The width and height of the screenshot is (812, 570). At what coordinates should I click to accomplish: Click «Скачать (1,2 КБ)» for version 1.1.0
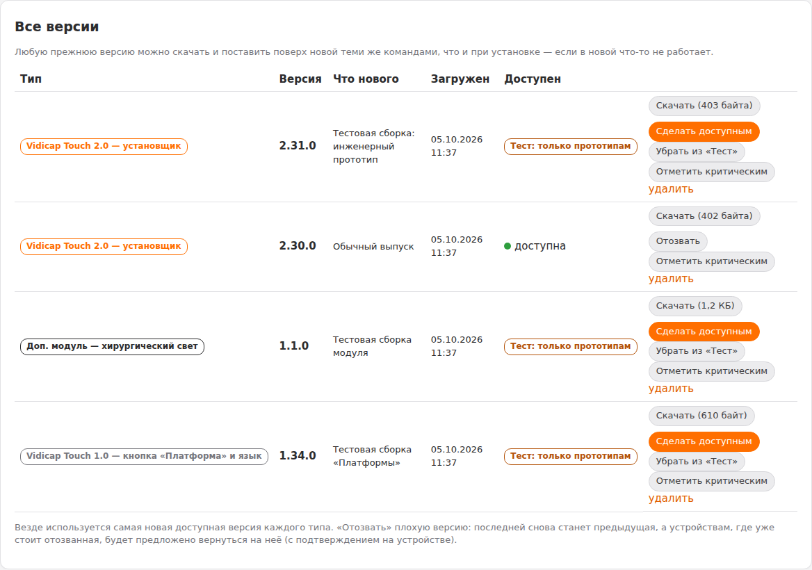(695, 306)
